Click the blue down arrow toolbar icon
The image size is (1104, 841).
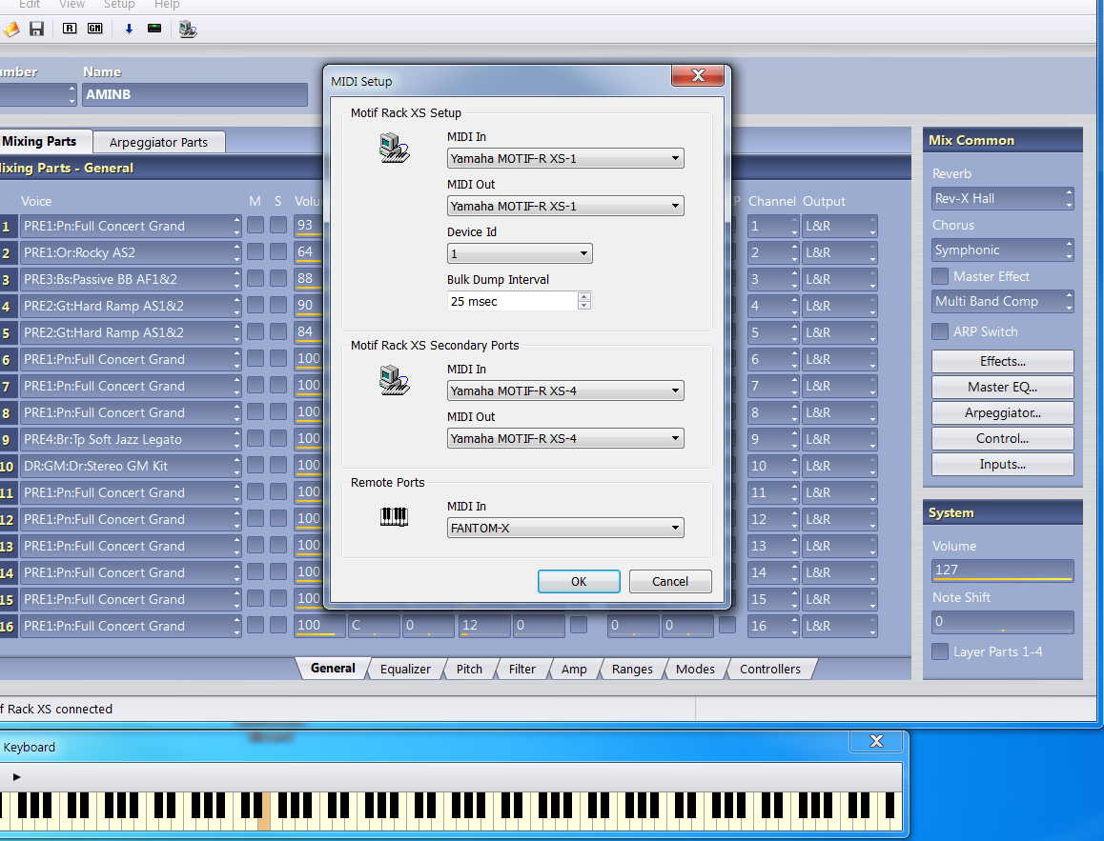click(x=129, y=29)
